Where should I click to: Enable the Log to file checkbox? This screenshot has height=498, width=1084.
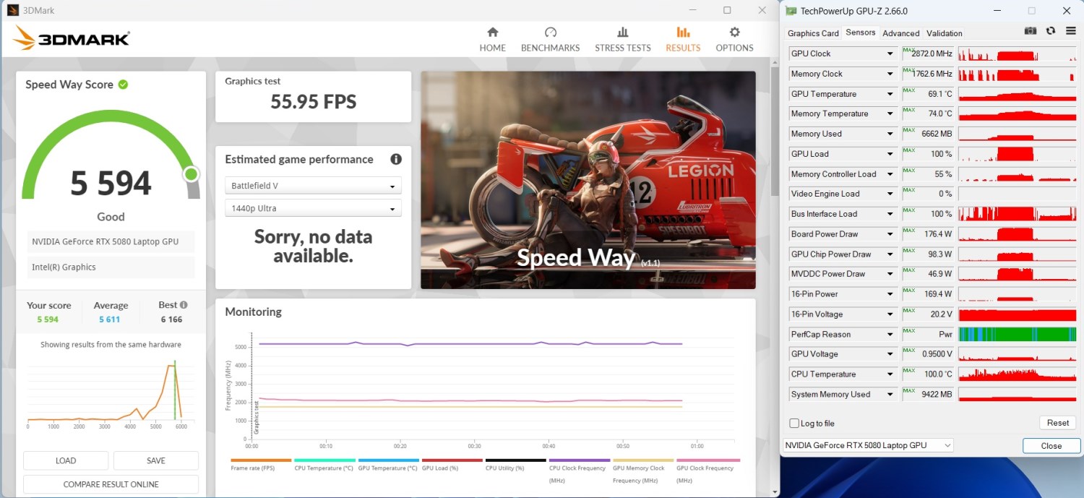coord(795,424)
